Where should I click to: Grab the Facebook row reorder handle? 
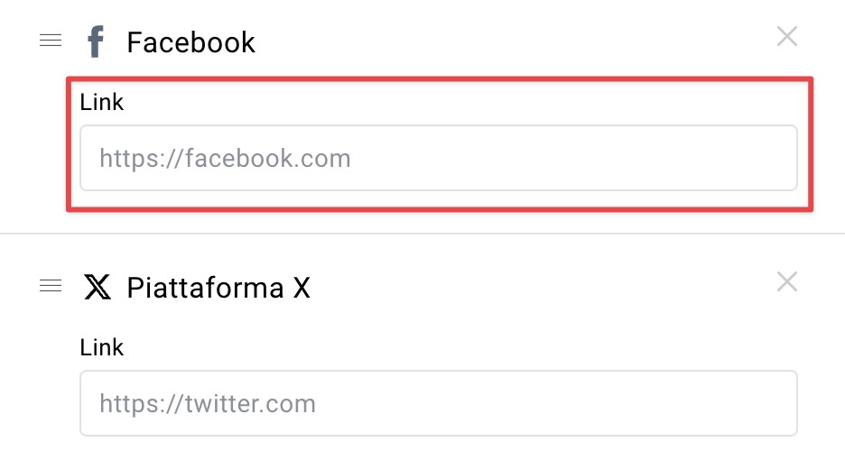(x=51, y=41)
